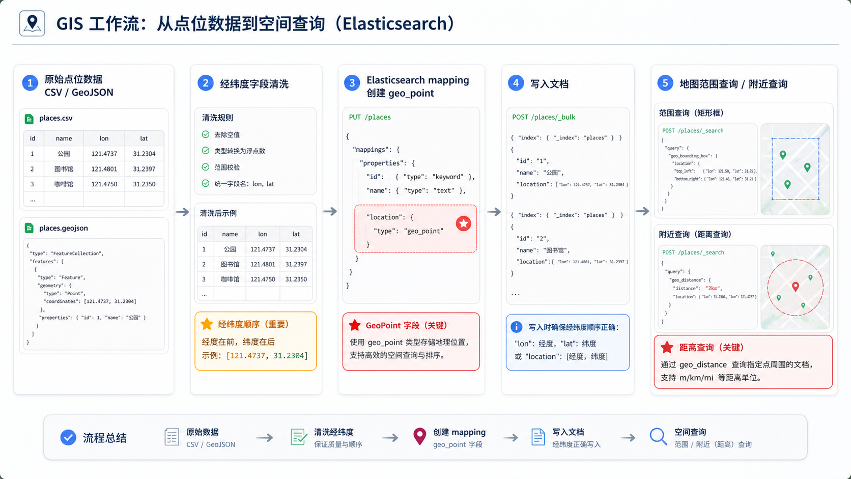Click the 清洗规则 heading

pos(217,118)
